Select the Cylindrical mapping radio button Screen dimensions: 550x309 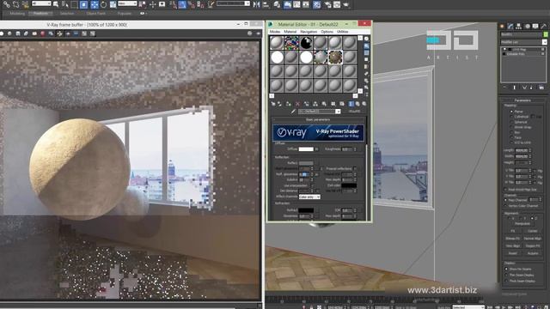511,117
